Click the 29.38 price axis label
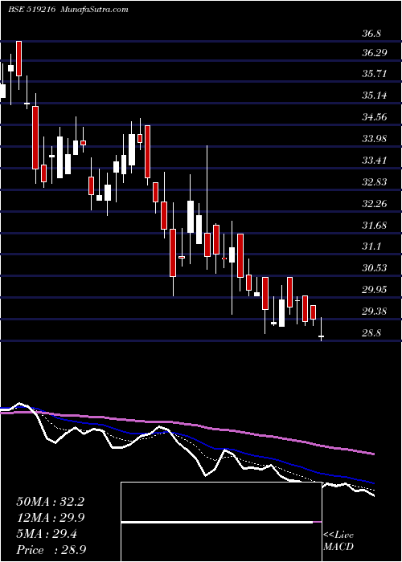The image size is (402, 562). (375, 312)
